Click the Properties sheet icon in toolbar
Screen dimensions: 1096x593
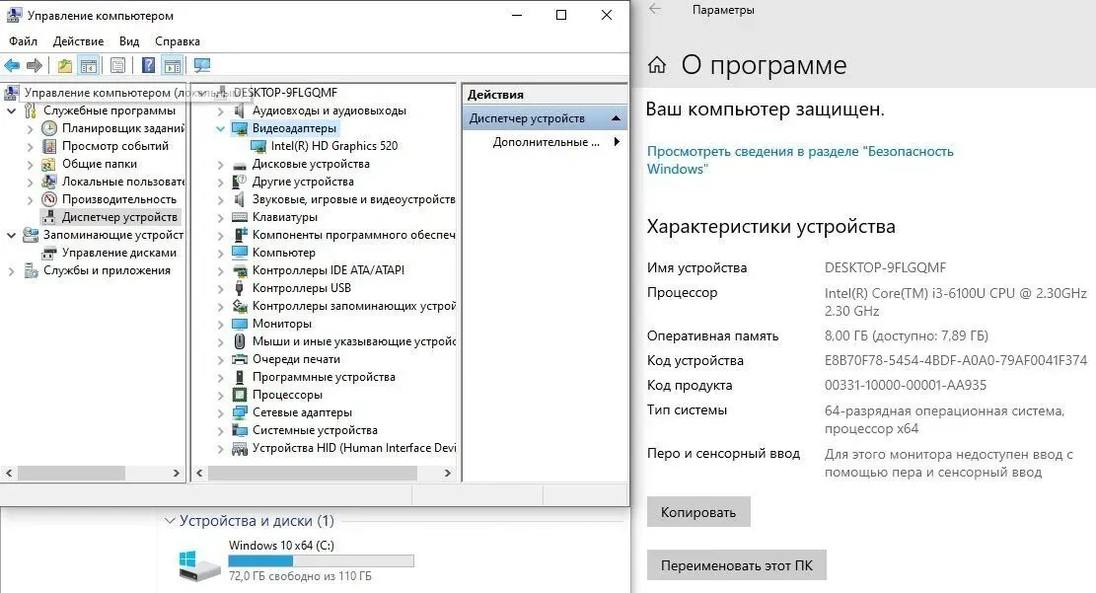point(118,66)
